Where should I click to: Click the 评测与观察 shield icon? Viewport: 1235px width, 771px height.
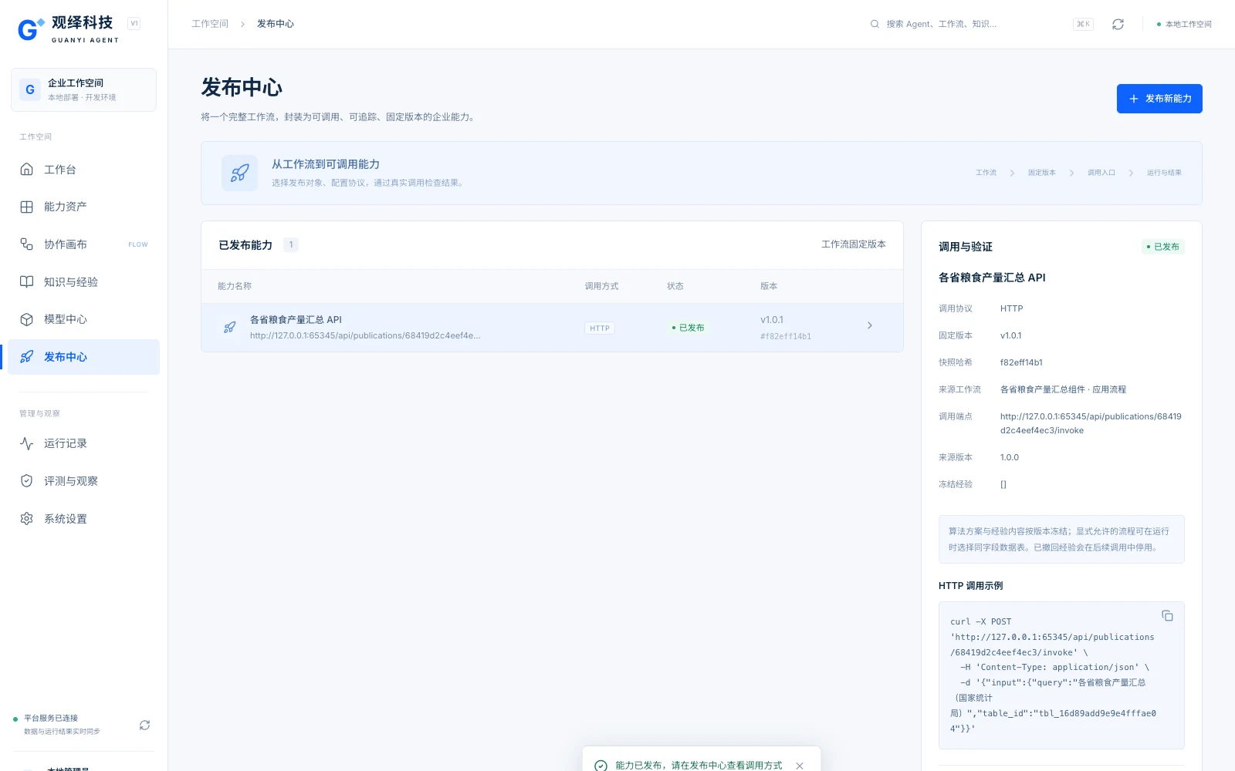coord(26,481)
